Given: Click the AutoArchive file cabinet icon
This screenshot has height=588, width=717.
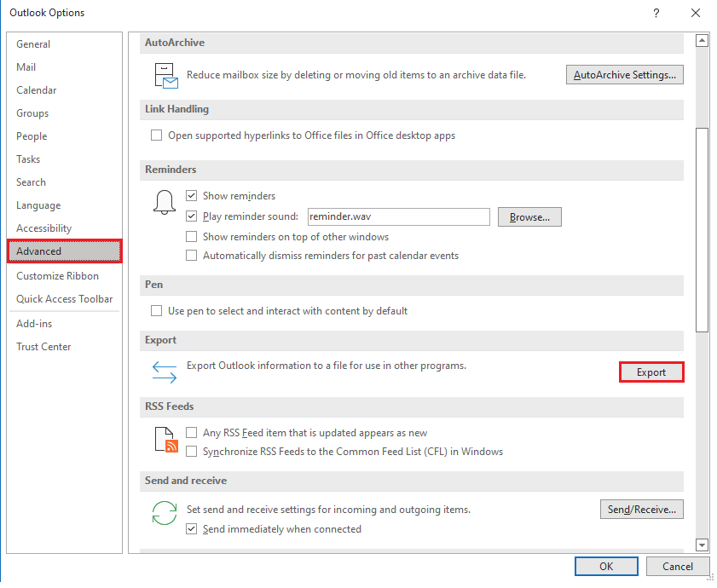Looking at the screenshot, I should point(166,76).
